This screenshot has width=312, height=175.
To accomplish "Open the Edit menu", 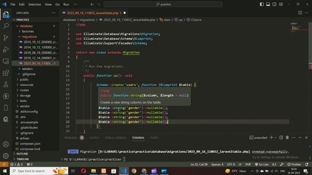I will [21, 4].
